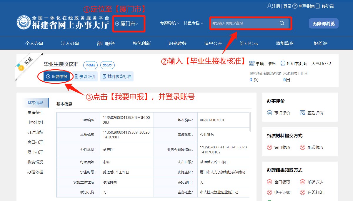The width and height of the screenshot is (353, 201).
Task: Click the search magnifier icon
Action: coord(282,23)
